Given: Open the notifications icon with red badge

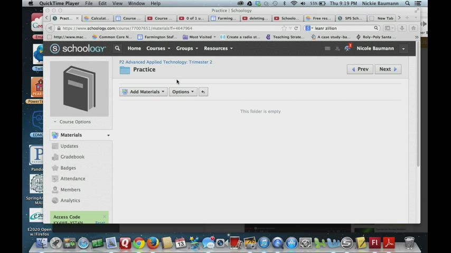Looking at the screenshot, I should (347, 48).
